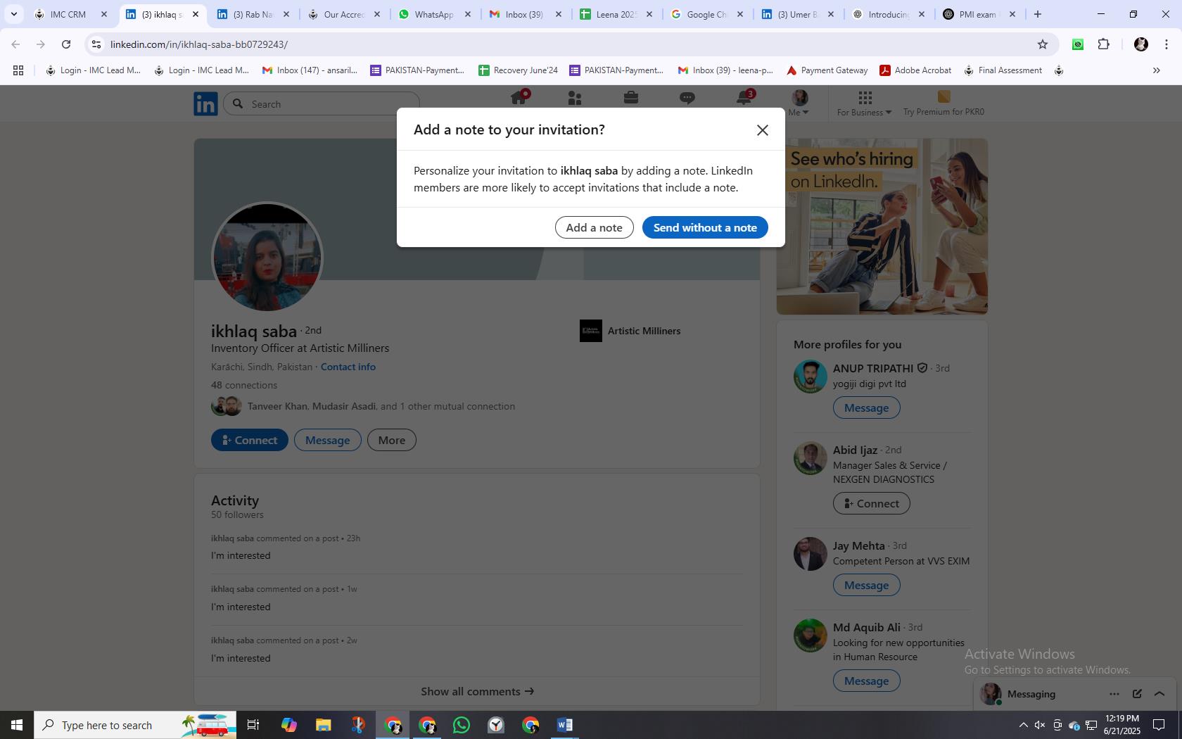Click the address bar URL
1182x739 pixels.
199,44
